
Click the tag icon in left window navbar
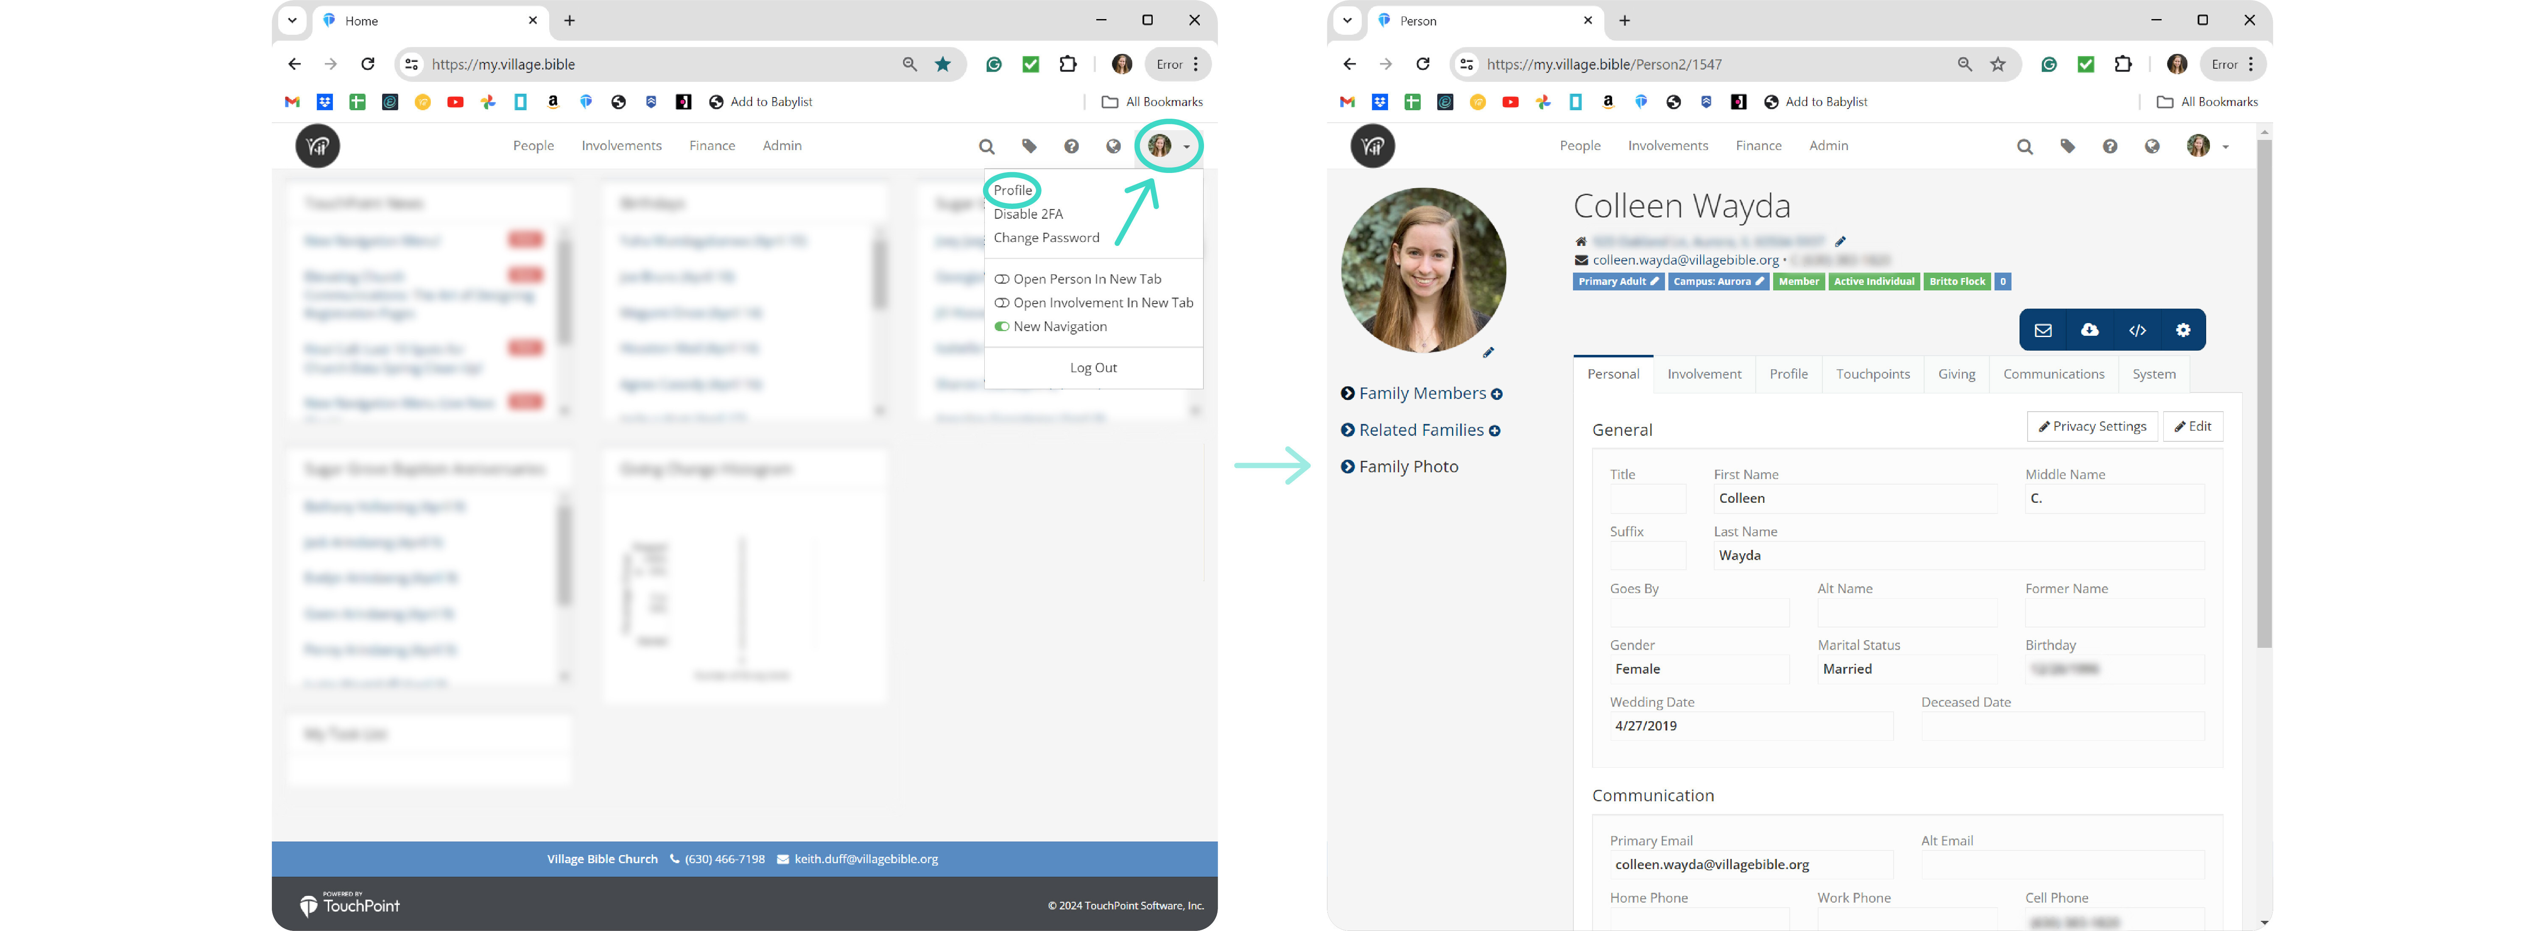[1029, 146]
